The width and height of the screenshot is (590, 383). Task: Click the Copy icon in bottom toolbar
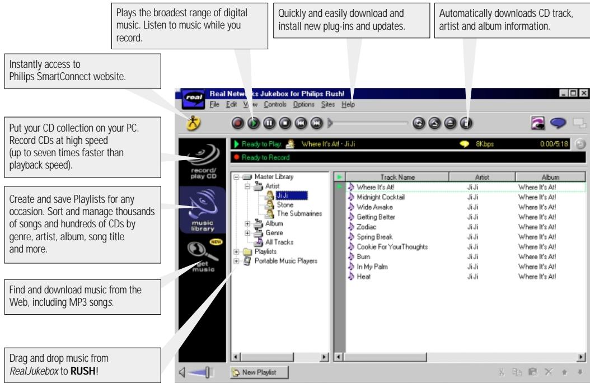point(517,372)
